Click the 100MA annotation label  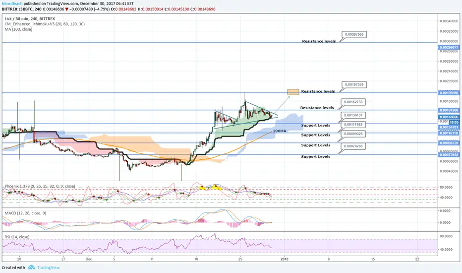[279, 131]
